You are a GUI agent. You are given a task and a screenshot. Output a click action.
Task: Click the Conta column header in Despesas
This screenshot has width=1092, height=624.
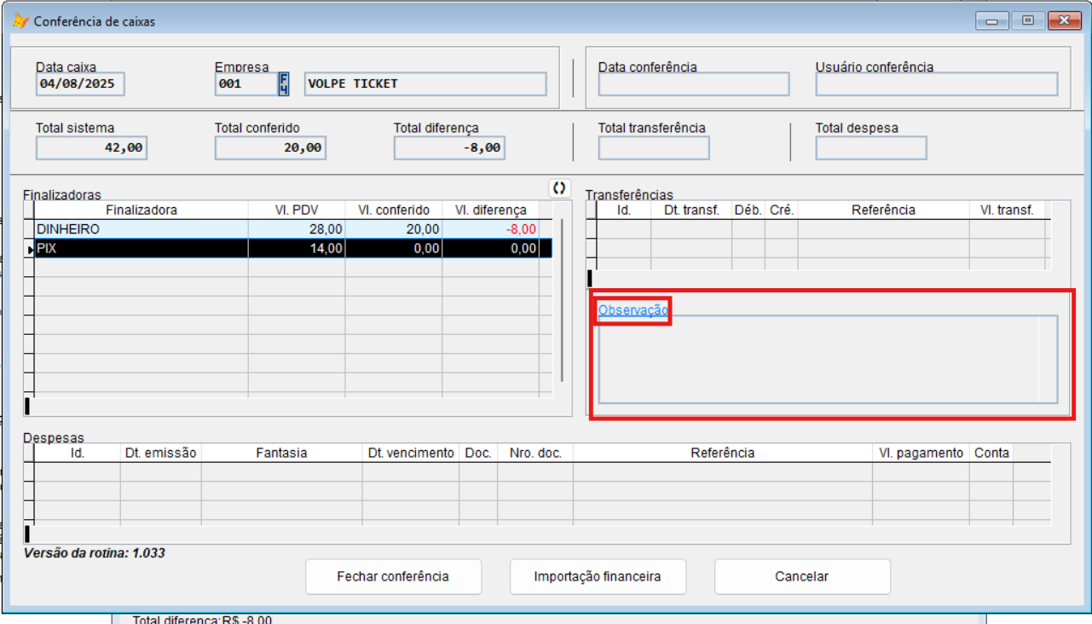click(x=992, y=453)
